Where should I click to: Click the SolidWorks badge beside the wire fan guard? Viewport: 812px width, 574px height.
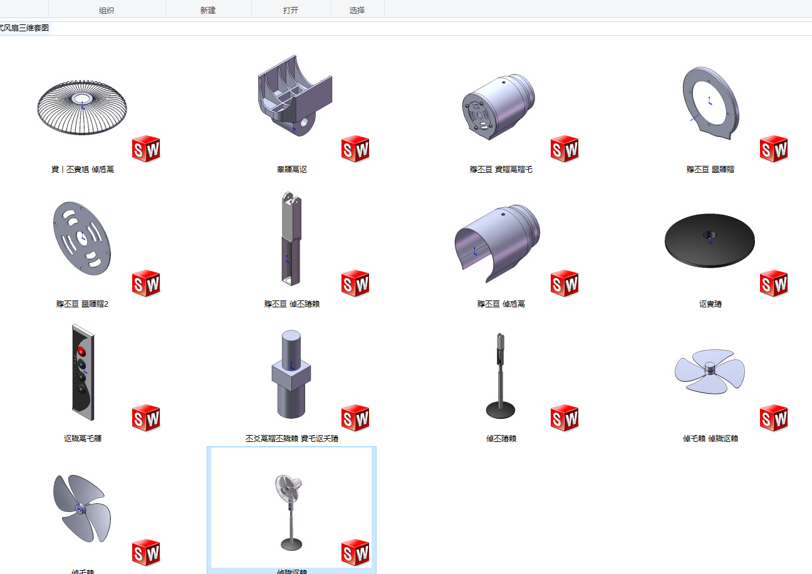click(x=146, y=149)
